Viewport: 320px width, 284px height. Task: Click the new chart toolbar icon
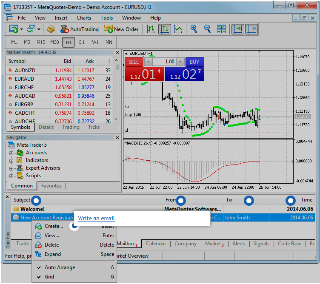[14, 29]
